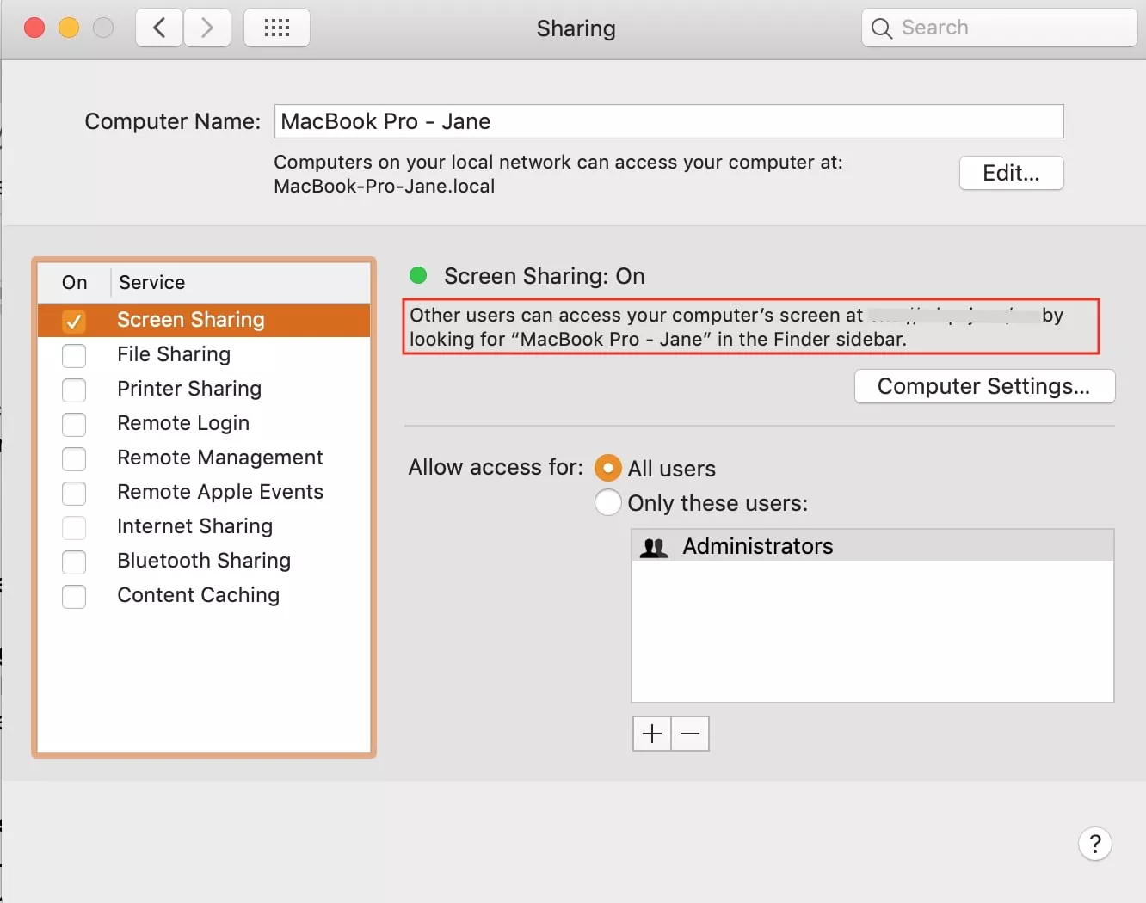This screenshot has height=903, width=1146.
Task: Select the Printer Sharing service label
Action: tap(189, 389)
